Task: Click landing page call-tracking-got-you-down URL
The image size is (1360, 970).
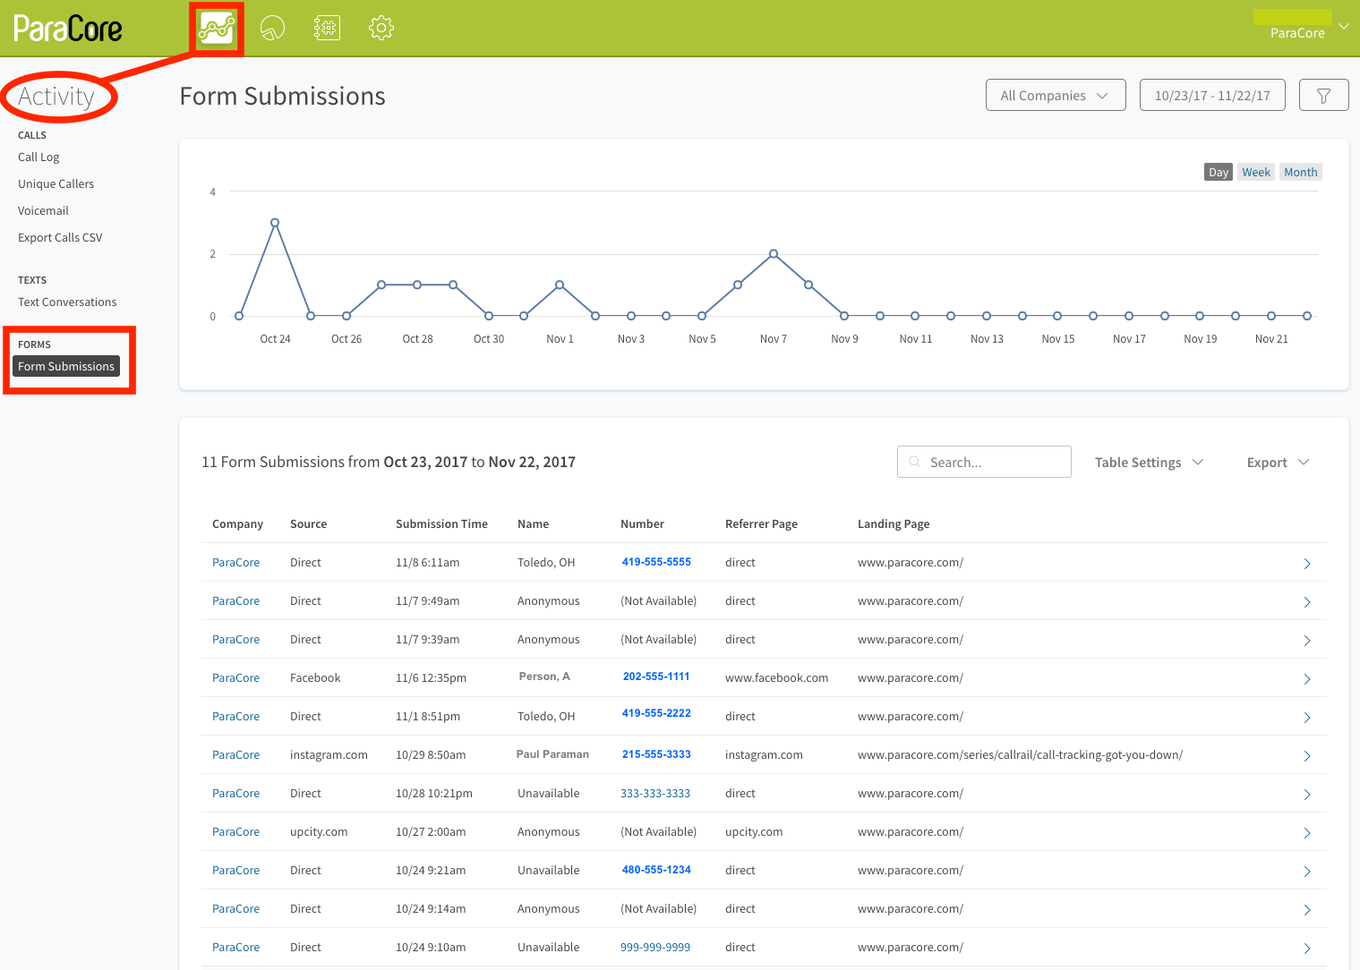Action: [x=1020, y=754]
